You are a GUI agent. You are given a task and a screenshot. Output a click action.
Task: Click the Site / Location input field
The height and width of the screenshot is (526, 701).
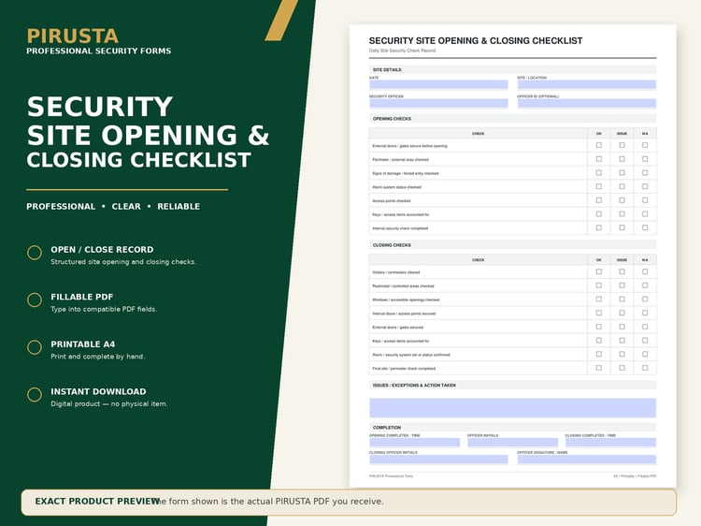(x=587, y=84)
